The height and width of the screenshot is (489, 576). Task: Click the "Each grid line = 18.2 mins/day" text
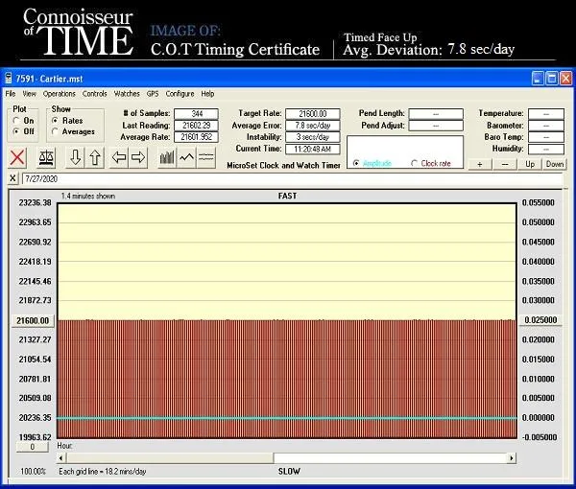[103, 472]
